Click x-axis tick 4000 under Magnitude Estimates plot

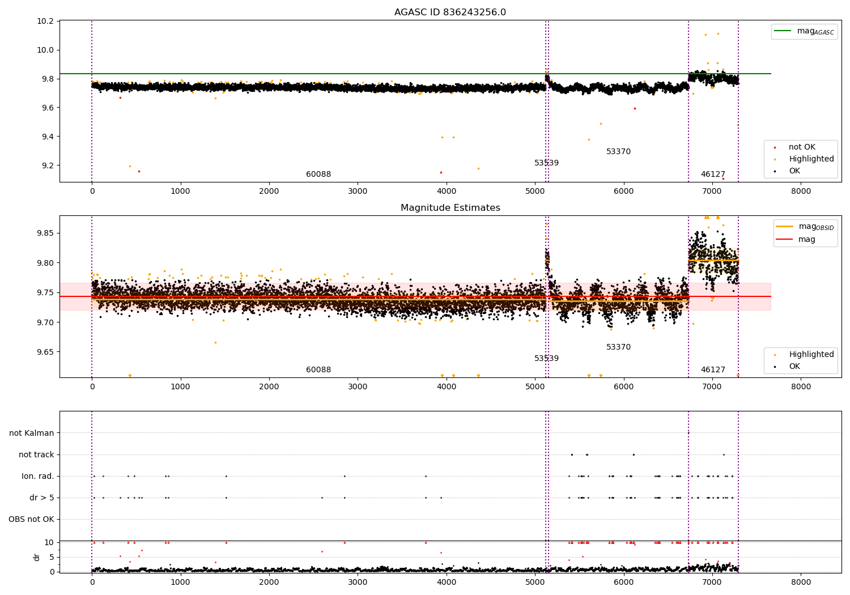(446, 387)
